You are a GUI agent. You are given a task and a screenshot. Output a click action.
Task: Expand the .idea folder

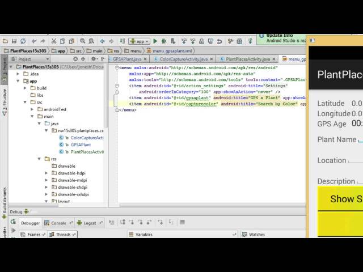(18, 74)
